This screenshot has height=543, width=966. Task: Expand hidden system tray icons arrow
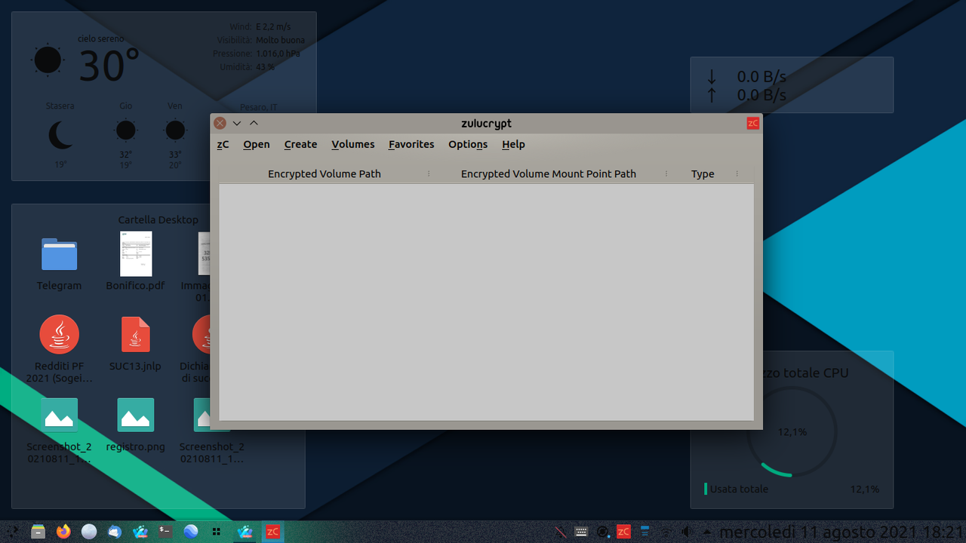pyautogui.click(x=706, y=532)
